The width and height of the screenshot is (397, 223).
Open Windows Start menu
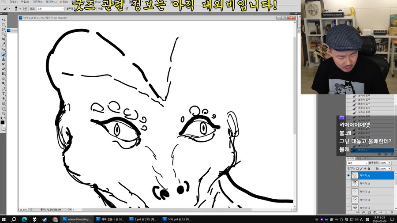(4, 219)
